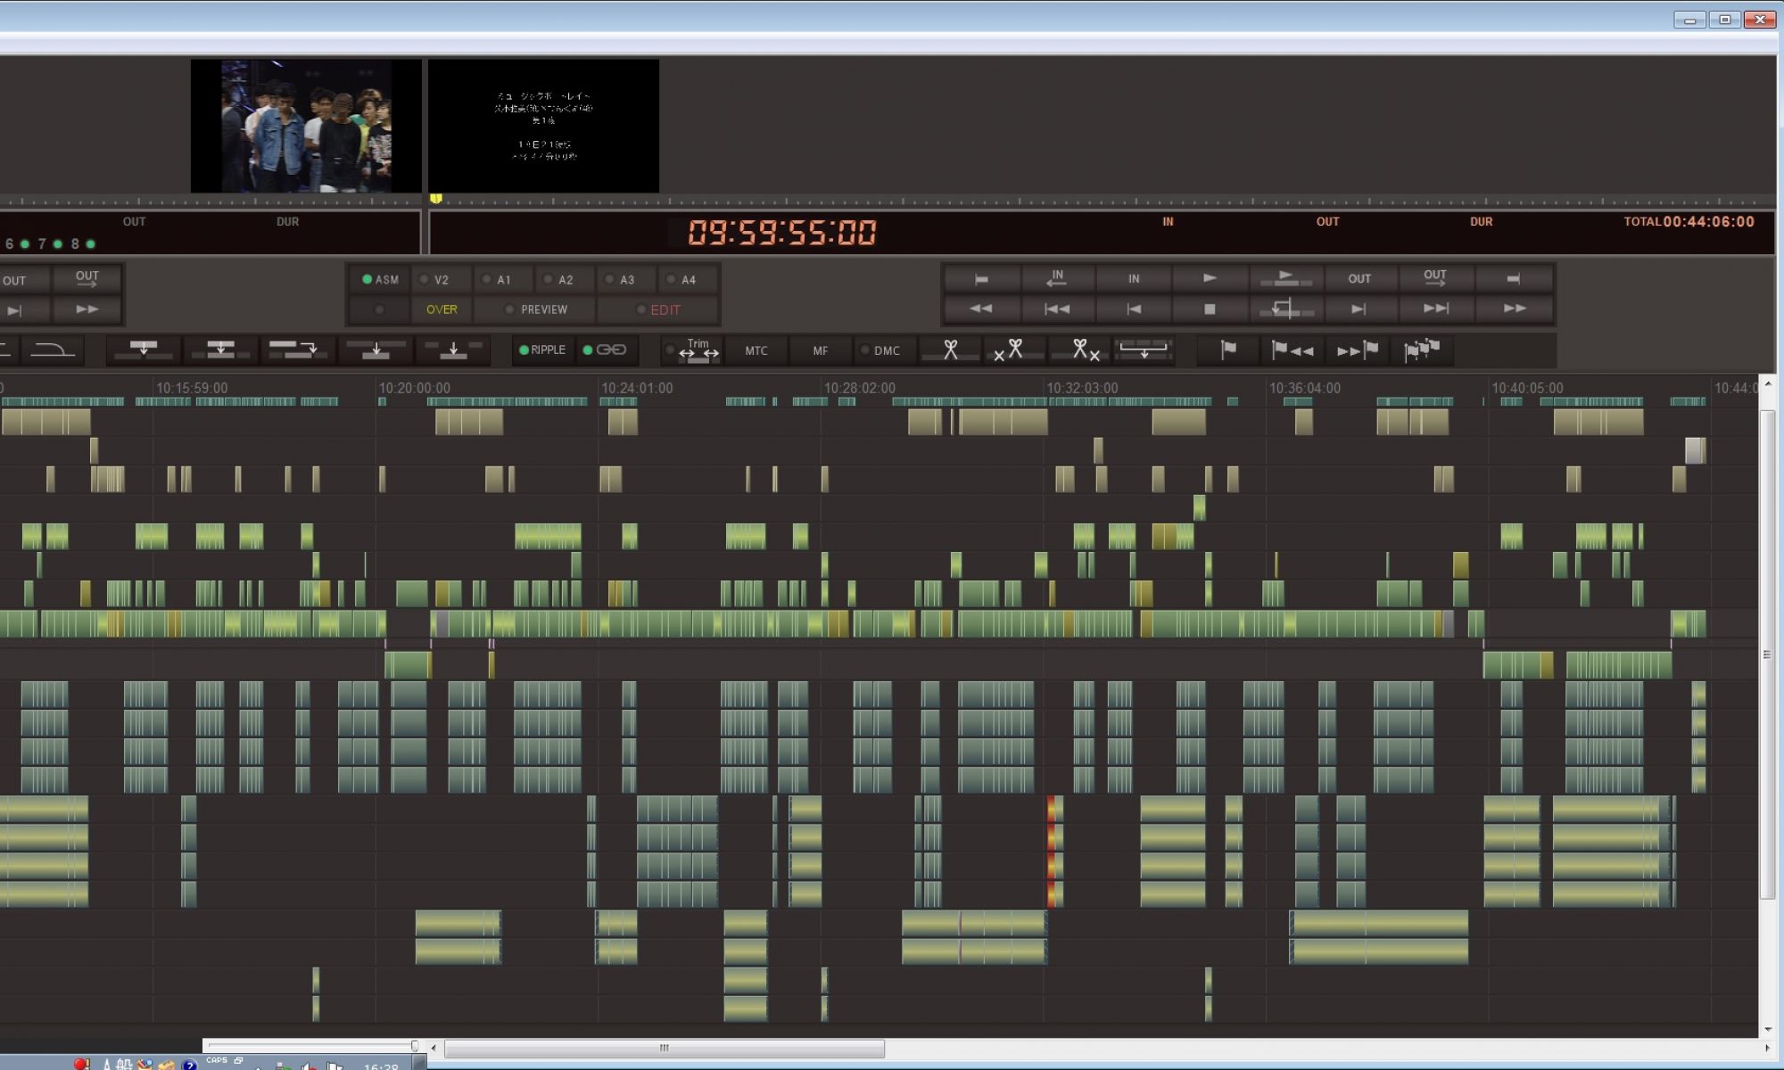Screen dimensions: 1784x1070
Task: Open the multiple flags marker list icon
Action: (x=1422, y=350)
